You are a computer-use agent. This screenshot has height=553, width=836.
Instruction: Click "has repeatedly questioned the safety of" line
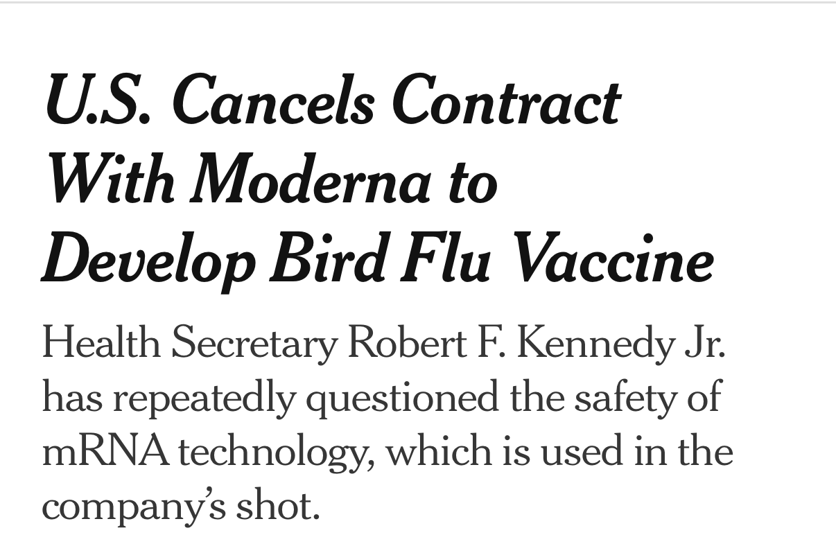point(381,399)
